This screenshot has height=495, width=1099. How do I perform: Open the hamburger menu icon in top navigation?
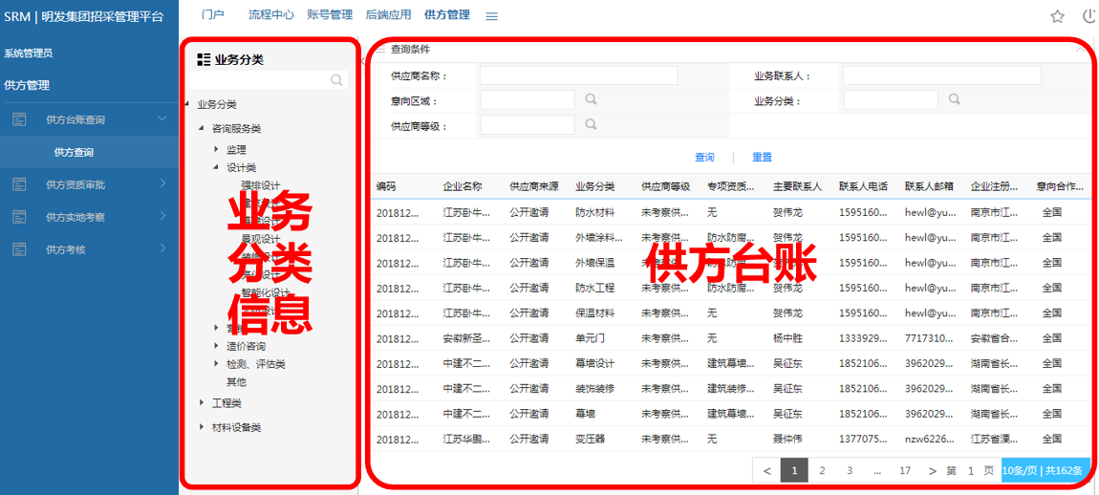pyautogui.click(x=491, y=16)
